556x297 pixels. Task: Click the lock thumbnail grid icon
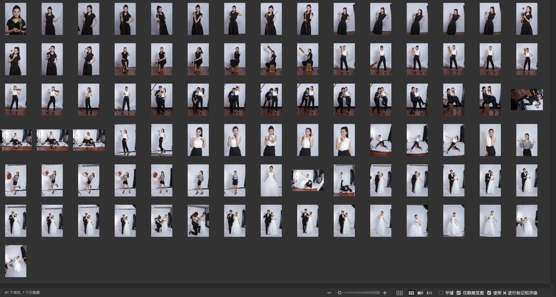pos(400,293)
